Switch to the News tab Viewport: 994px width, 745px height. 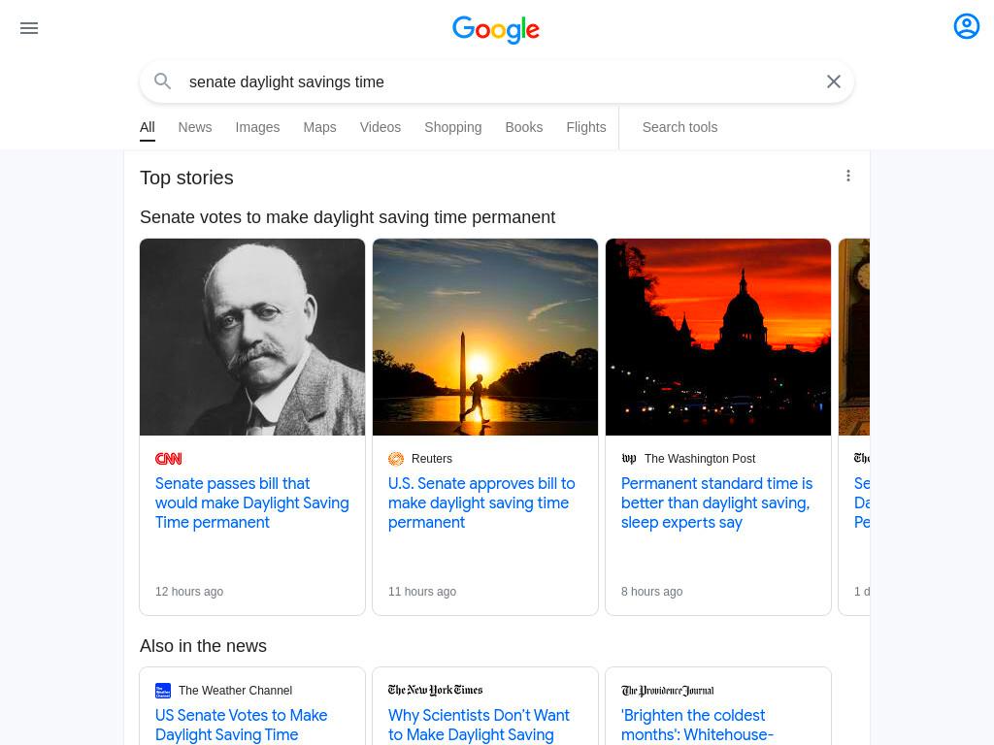tap(194, 127)
